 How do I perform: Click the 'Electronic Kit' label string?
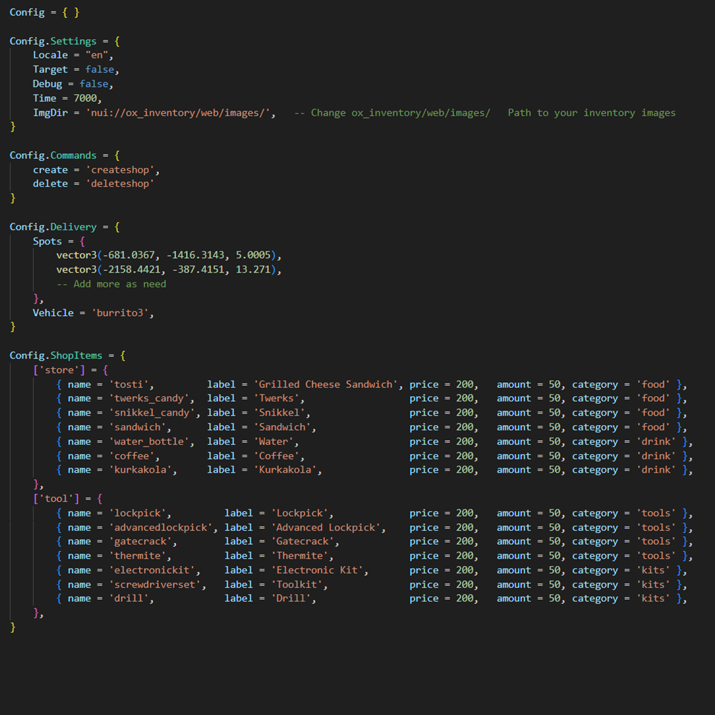pos(317,571)
